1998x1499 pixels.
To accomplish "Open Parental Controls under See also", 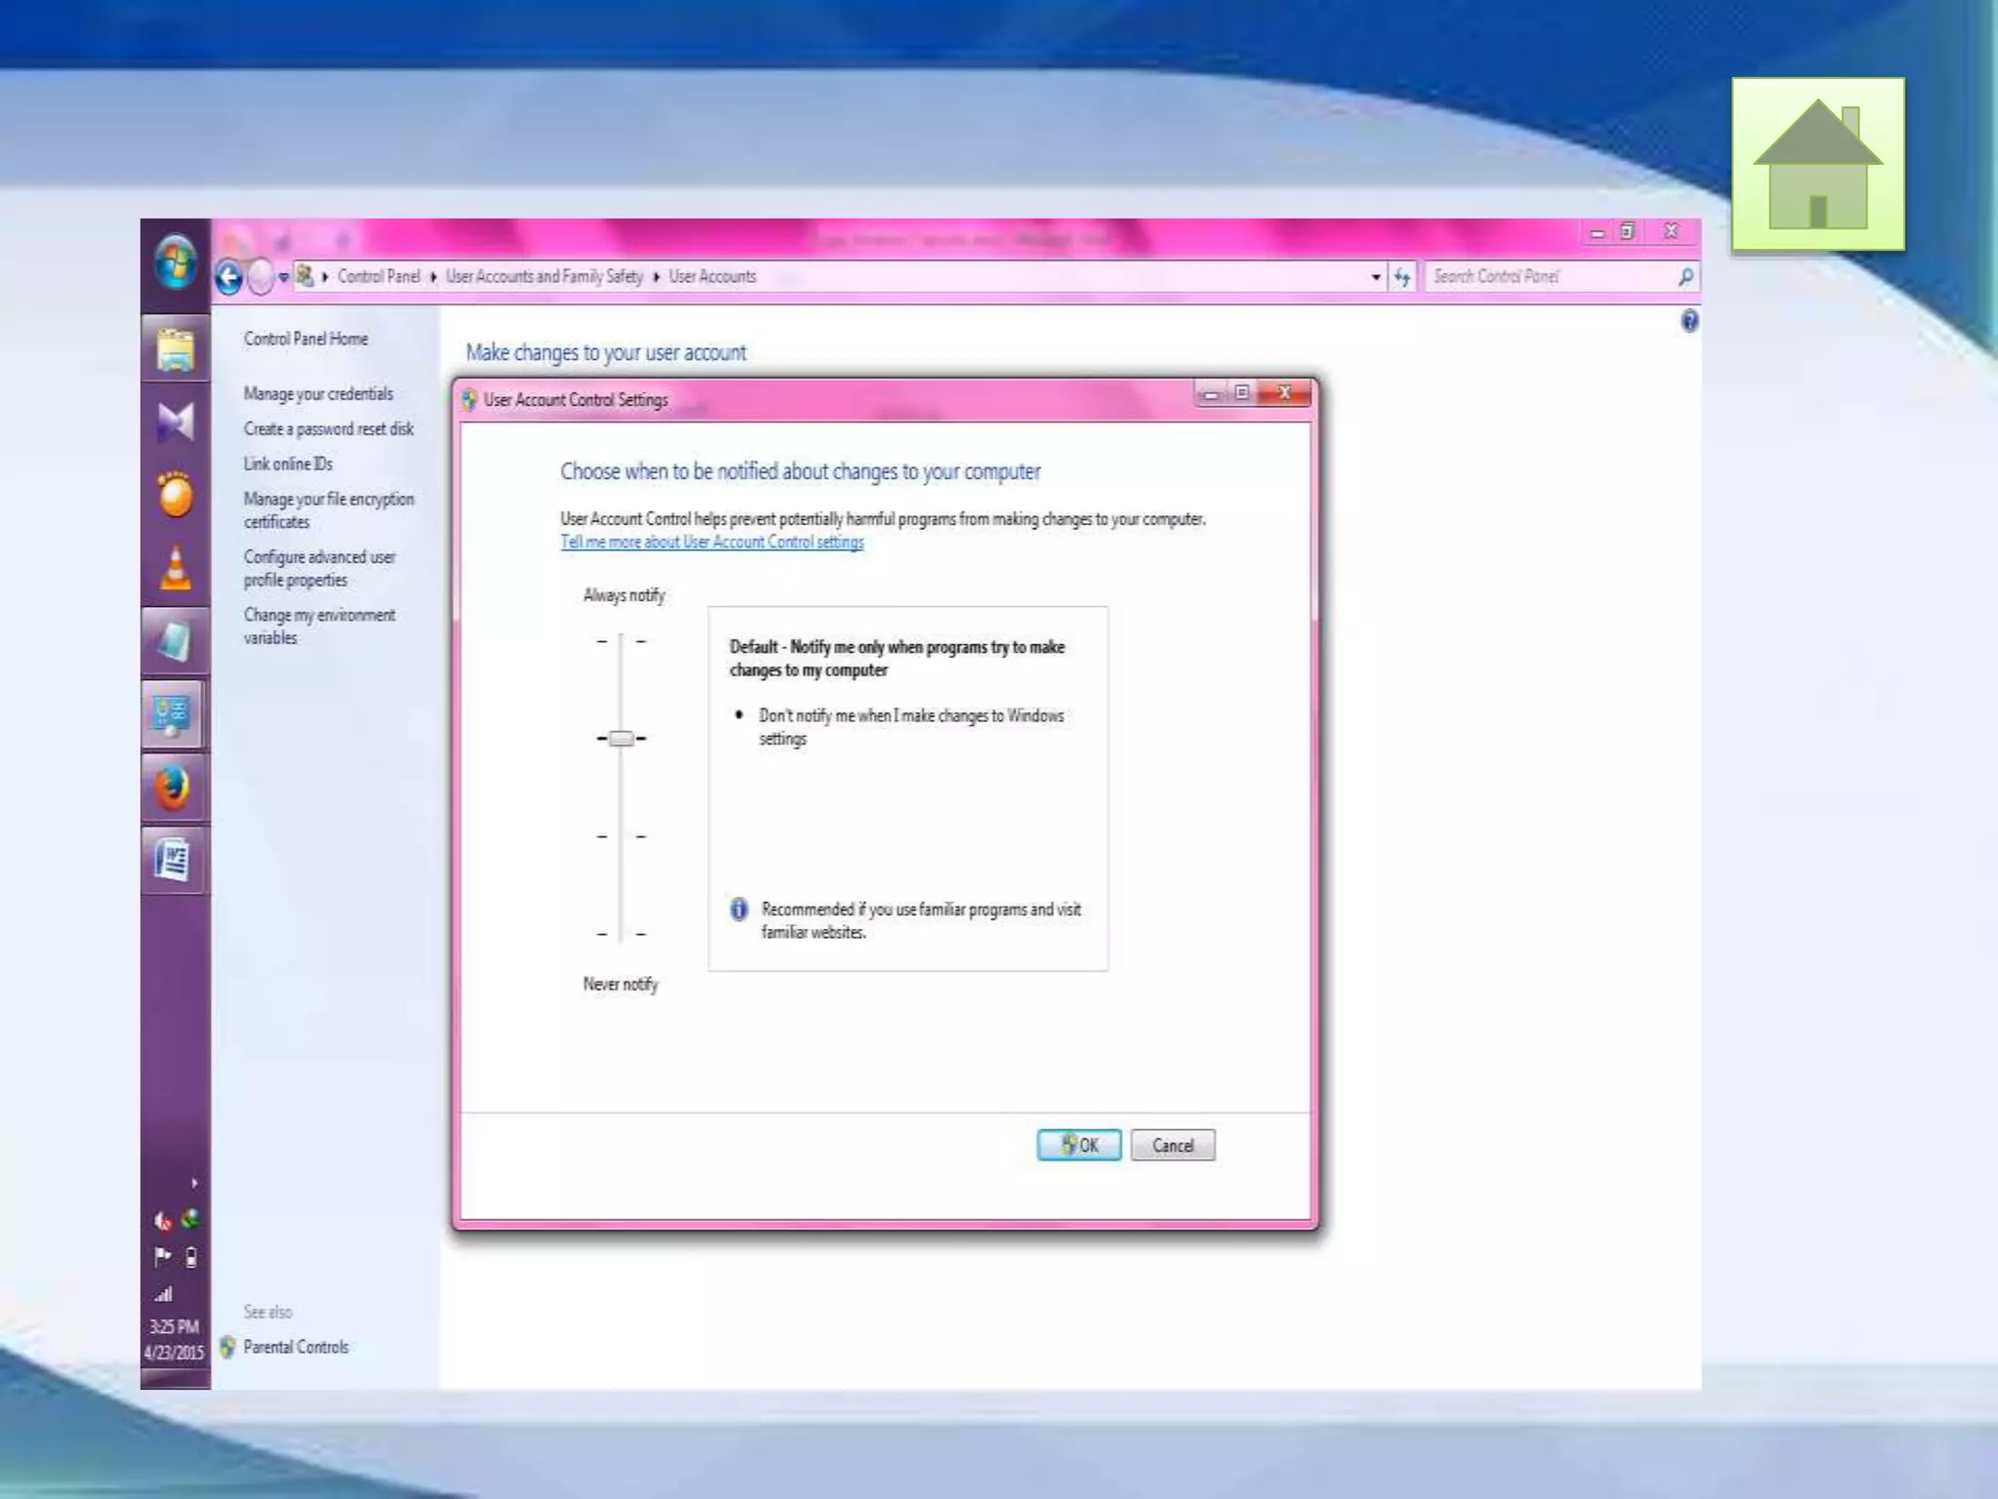I will pos(296,1347).
